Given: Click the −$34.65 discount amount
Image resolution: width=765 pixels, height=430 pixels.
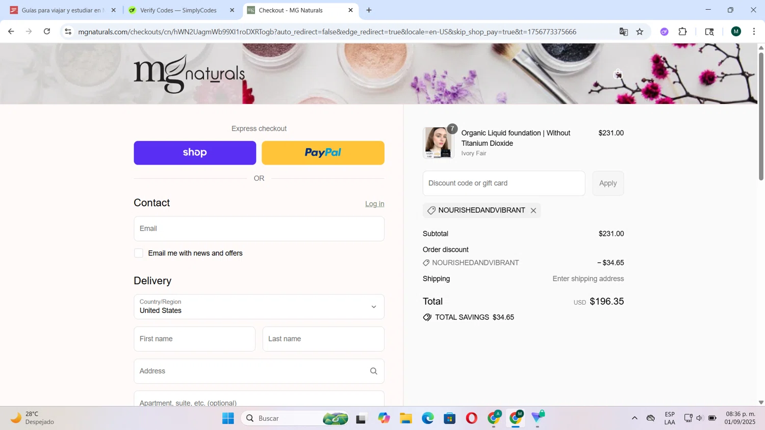Looking at the screenshot, I should coord(610,263).
